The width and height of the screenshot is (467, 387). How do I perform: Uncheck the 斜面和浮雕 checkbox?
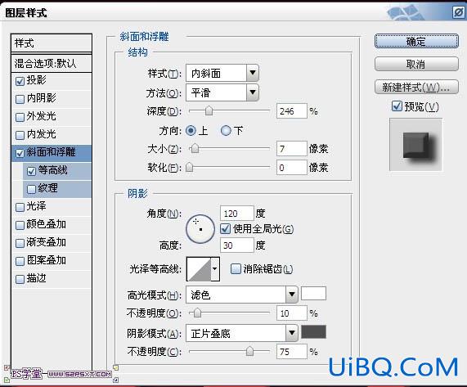[x=20, y=153]
